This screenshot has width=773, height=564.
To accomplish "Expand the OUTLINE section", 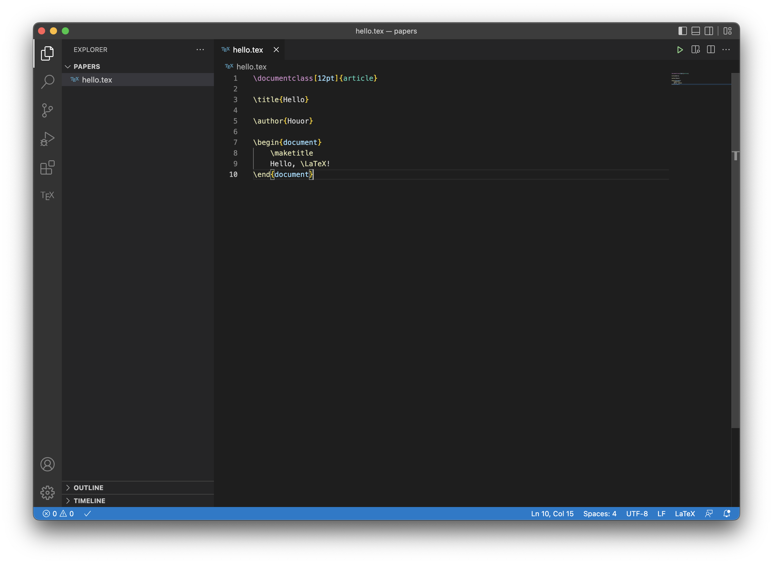I will [88, 487].
